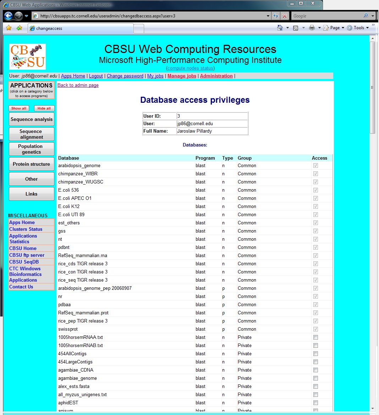This screenshot has height=415, width=379.
Task: Click the Print icon in toolbar
Action: pyautogui.click(x=312, y=28)
